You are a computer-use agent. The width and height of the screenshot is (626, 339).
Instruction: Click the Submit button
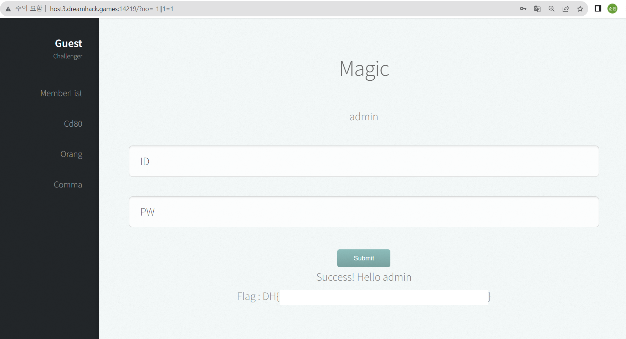tap(364, 258)
